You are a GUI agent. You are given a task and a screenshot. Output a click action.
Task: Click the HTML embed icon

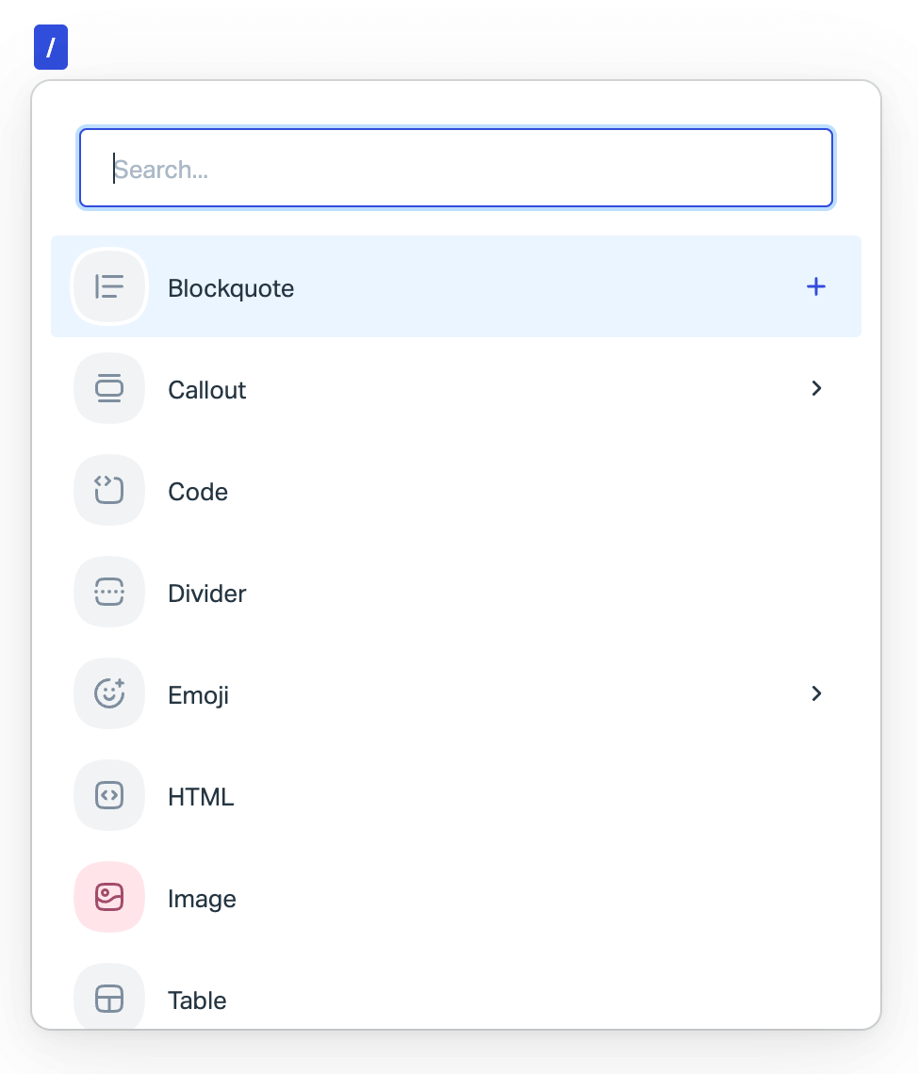pos(109,795)
